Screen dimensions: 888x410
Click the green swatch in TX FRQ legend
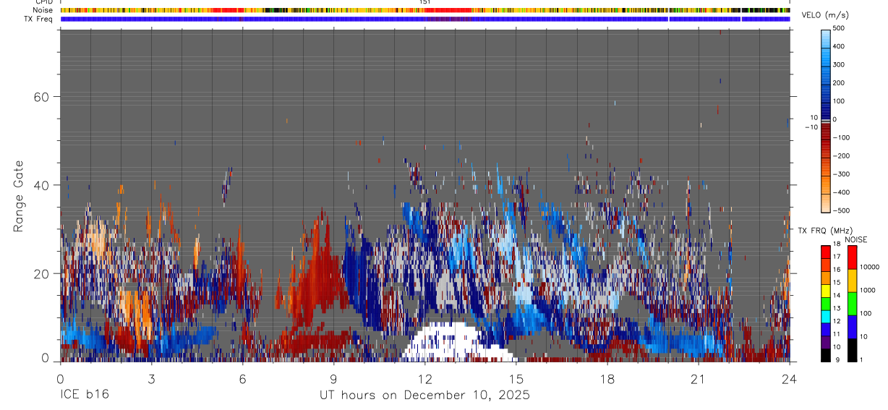(x=826, y=304)
